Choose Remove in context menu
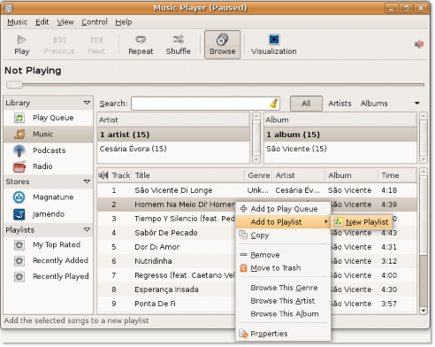Image resolution: width=435 pixels, height=347 pixels. pyautogui.click(x=283, y=255)
